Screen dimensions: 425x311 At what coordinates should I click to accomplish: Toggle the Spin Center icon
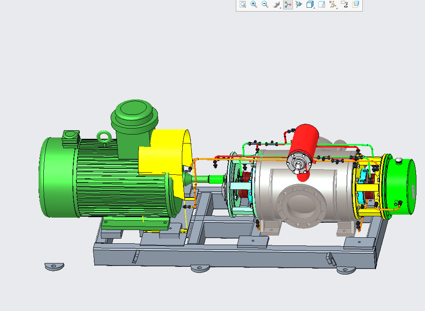click(288, 4)
